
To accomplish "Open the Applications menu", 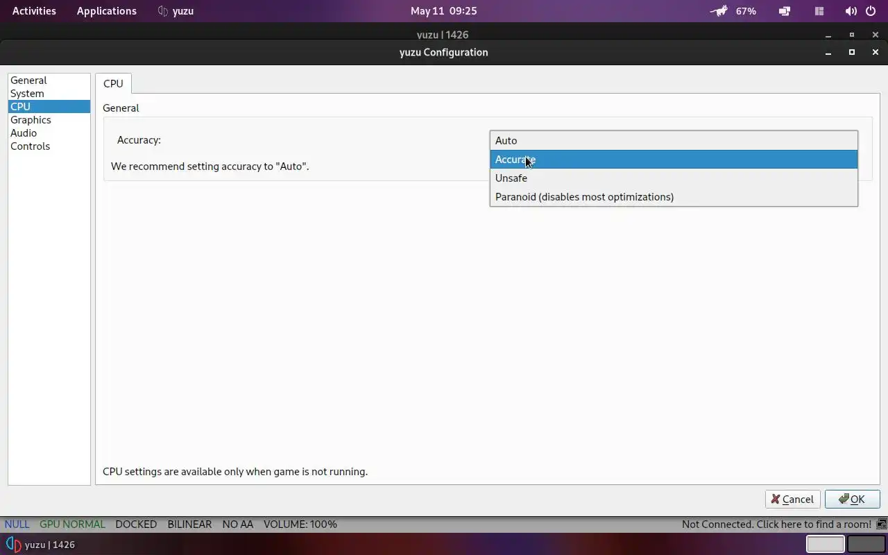I will click(x=107, y=11).
